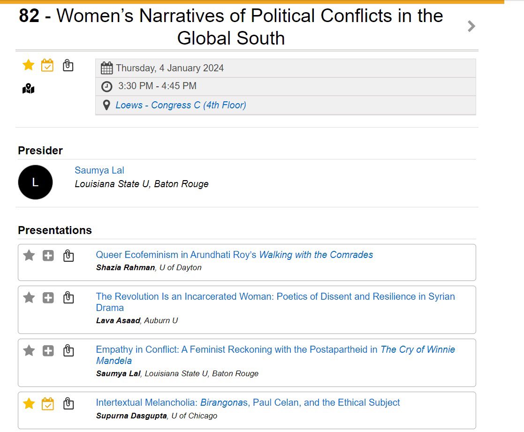Go to next session with the chevron arrow
The width and height of the screenshot is (524, 432).
coord(471,26)
